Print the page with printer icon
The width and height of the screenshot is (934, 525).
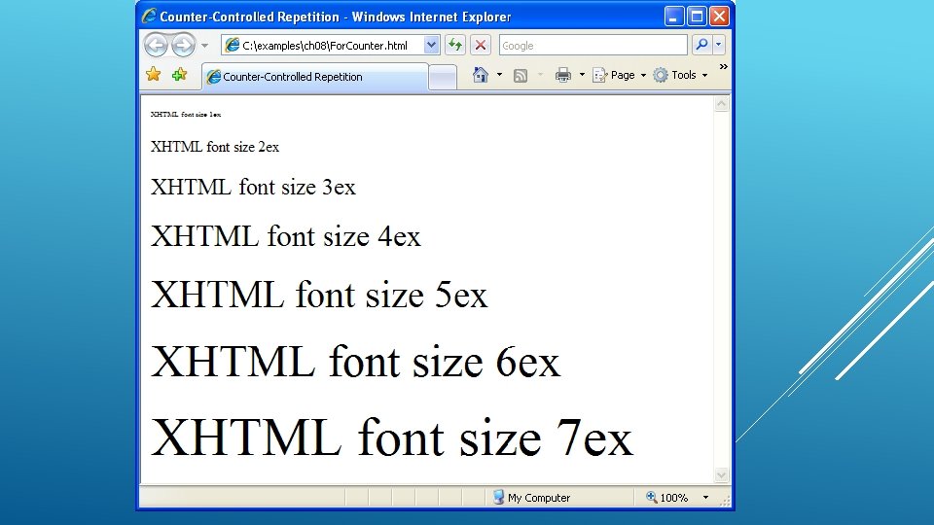(563, 75)
